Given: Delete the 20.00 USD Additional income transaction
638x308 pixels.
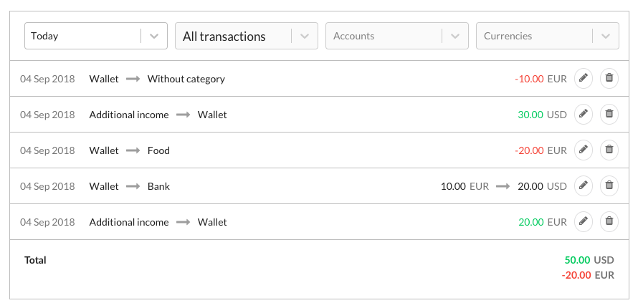Looking at the screenshot, I should coord(609,221).
